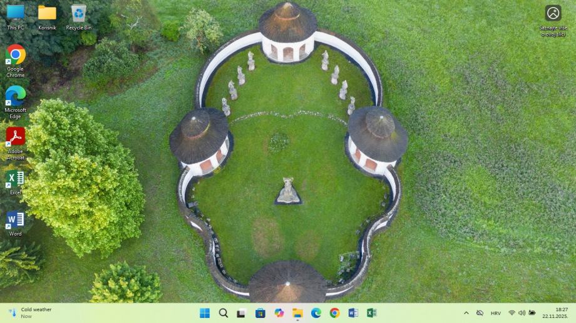Image resolution: width=576 pixels, height=323 pixels.
Task: Click the Saznajte više o ovoj slici icon
Action: point(553,20)
